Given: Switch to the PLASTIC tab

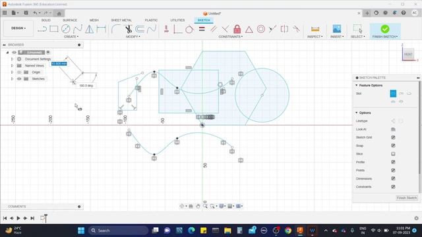Looking at the screenshot, I should [151, 20].
